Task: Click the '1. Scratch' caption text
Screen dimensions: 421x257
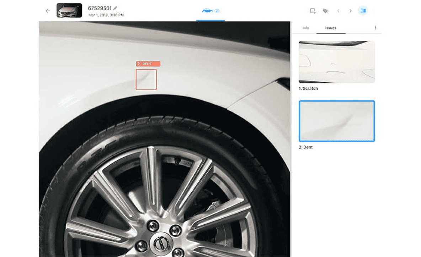Action: click(308, 88)
